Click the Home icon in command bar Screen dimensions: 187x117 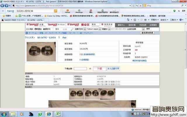point(128,20)
